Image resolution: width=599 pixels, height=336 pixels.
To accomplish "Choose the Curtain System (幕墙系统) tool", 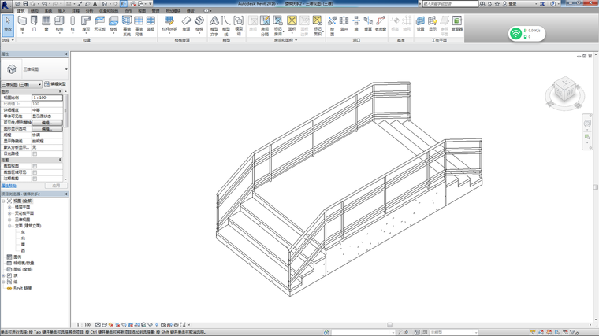I will coord(126,25).
